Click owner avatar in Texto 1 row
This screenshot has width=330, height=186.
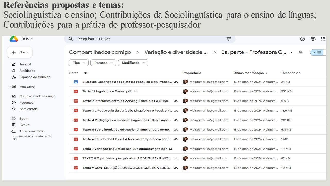(185, 91)
